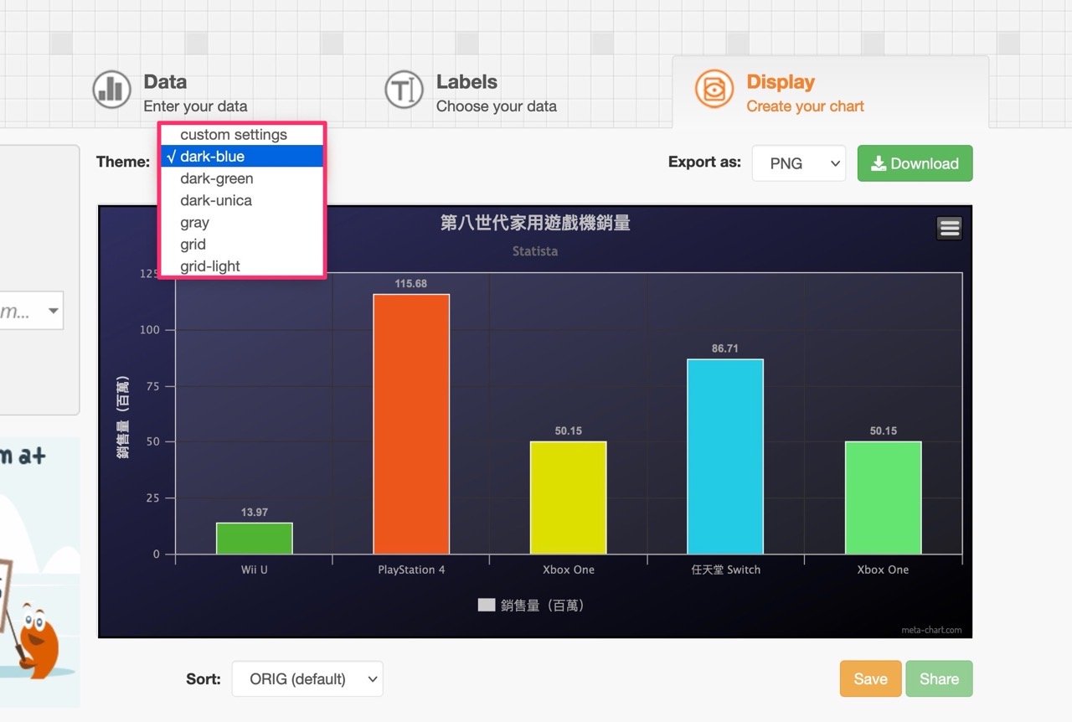The height and width of the screenshot is (722, 1072).
Task: Toggle the 銷售量 legend series box
Action: tap(487, 605)
